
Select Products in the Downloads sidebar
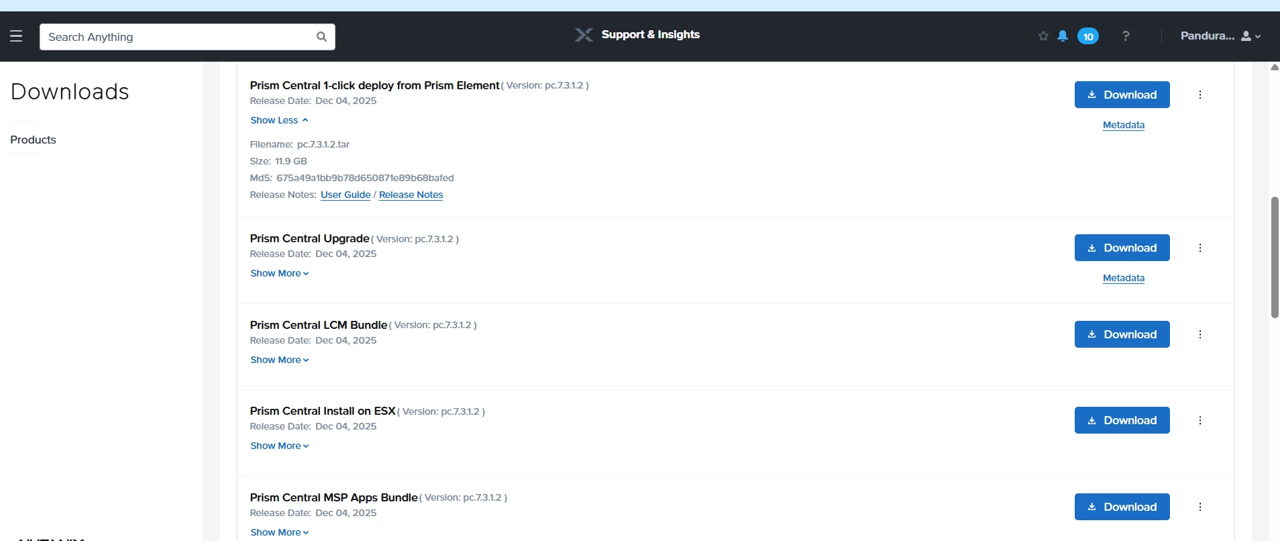pyautogui.click(x=33, y=140)
